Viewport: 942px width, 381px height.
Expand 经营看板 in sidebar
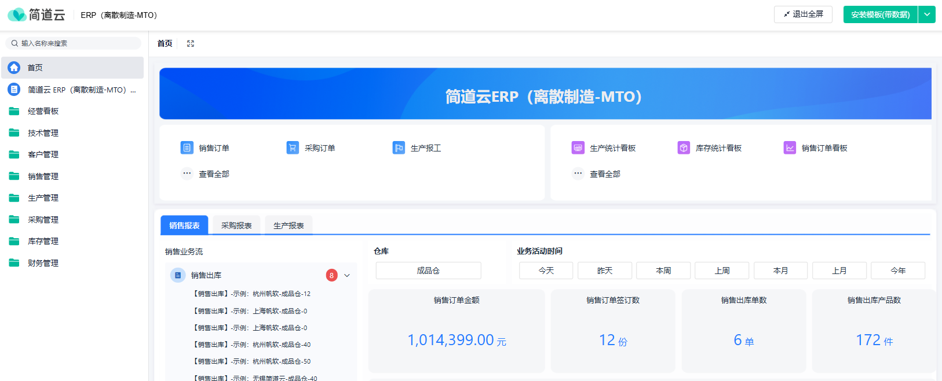[72, 111]
